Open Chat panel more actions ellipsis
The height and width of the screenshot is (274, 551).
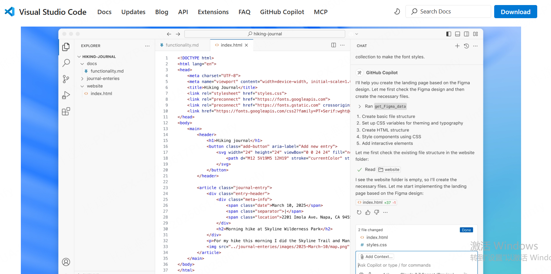pyautogui.click(x=475, y=46)
